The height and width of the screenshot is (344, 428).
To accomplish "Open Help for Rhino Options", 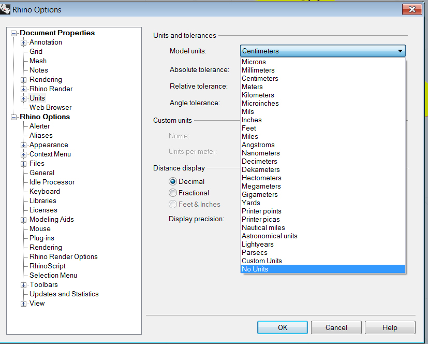I will [x=390, y=327].
